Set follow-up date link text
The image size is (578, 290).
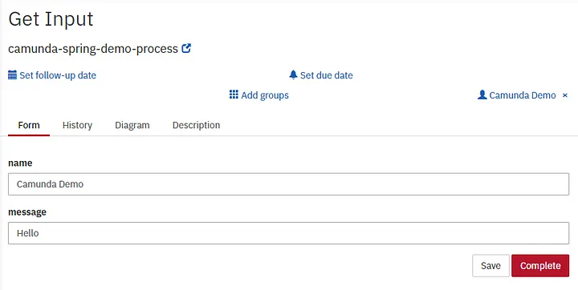58,75
